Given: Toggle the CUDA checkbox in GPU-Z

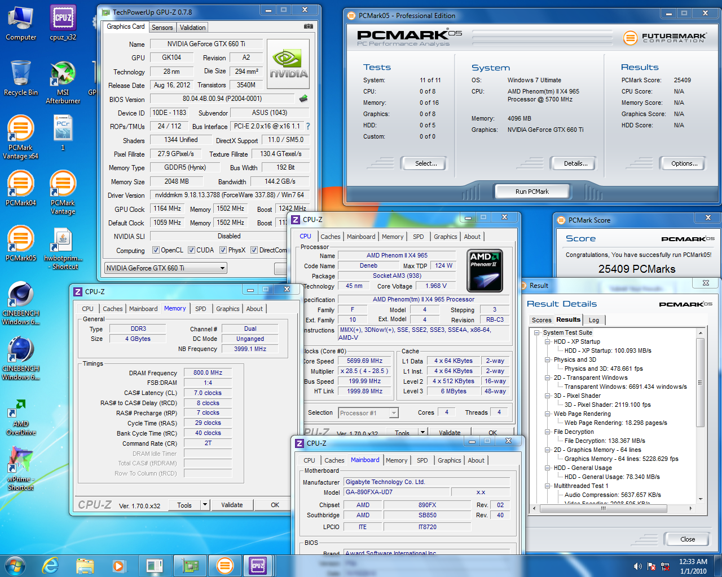Looking at the screenshot, I should coord(192,250).
